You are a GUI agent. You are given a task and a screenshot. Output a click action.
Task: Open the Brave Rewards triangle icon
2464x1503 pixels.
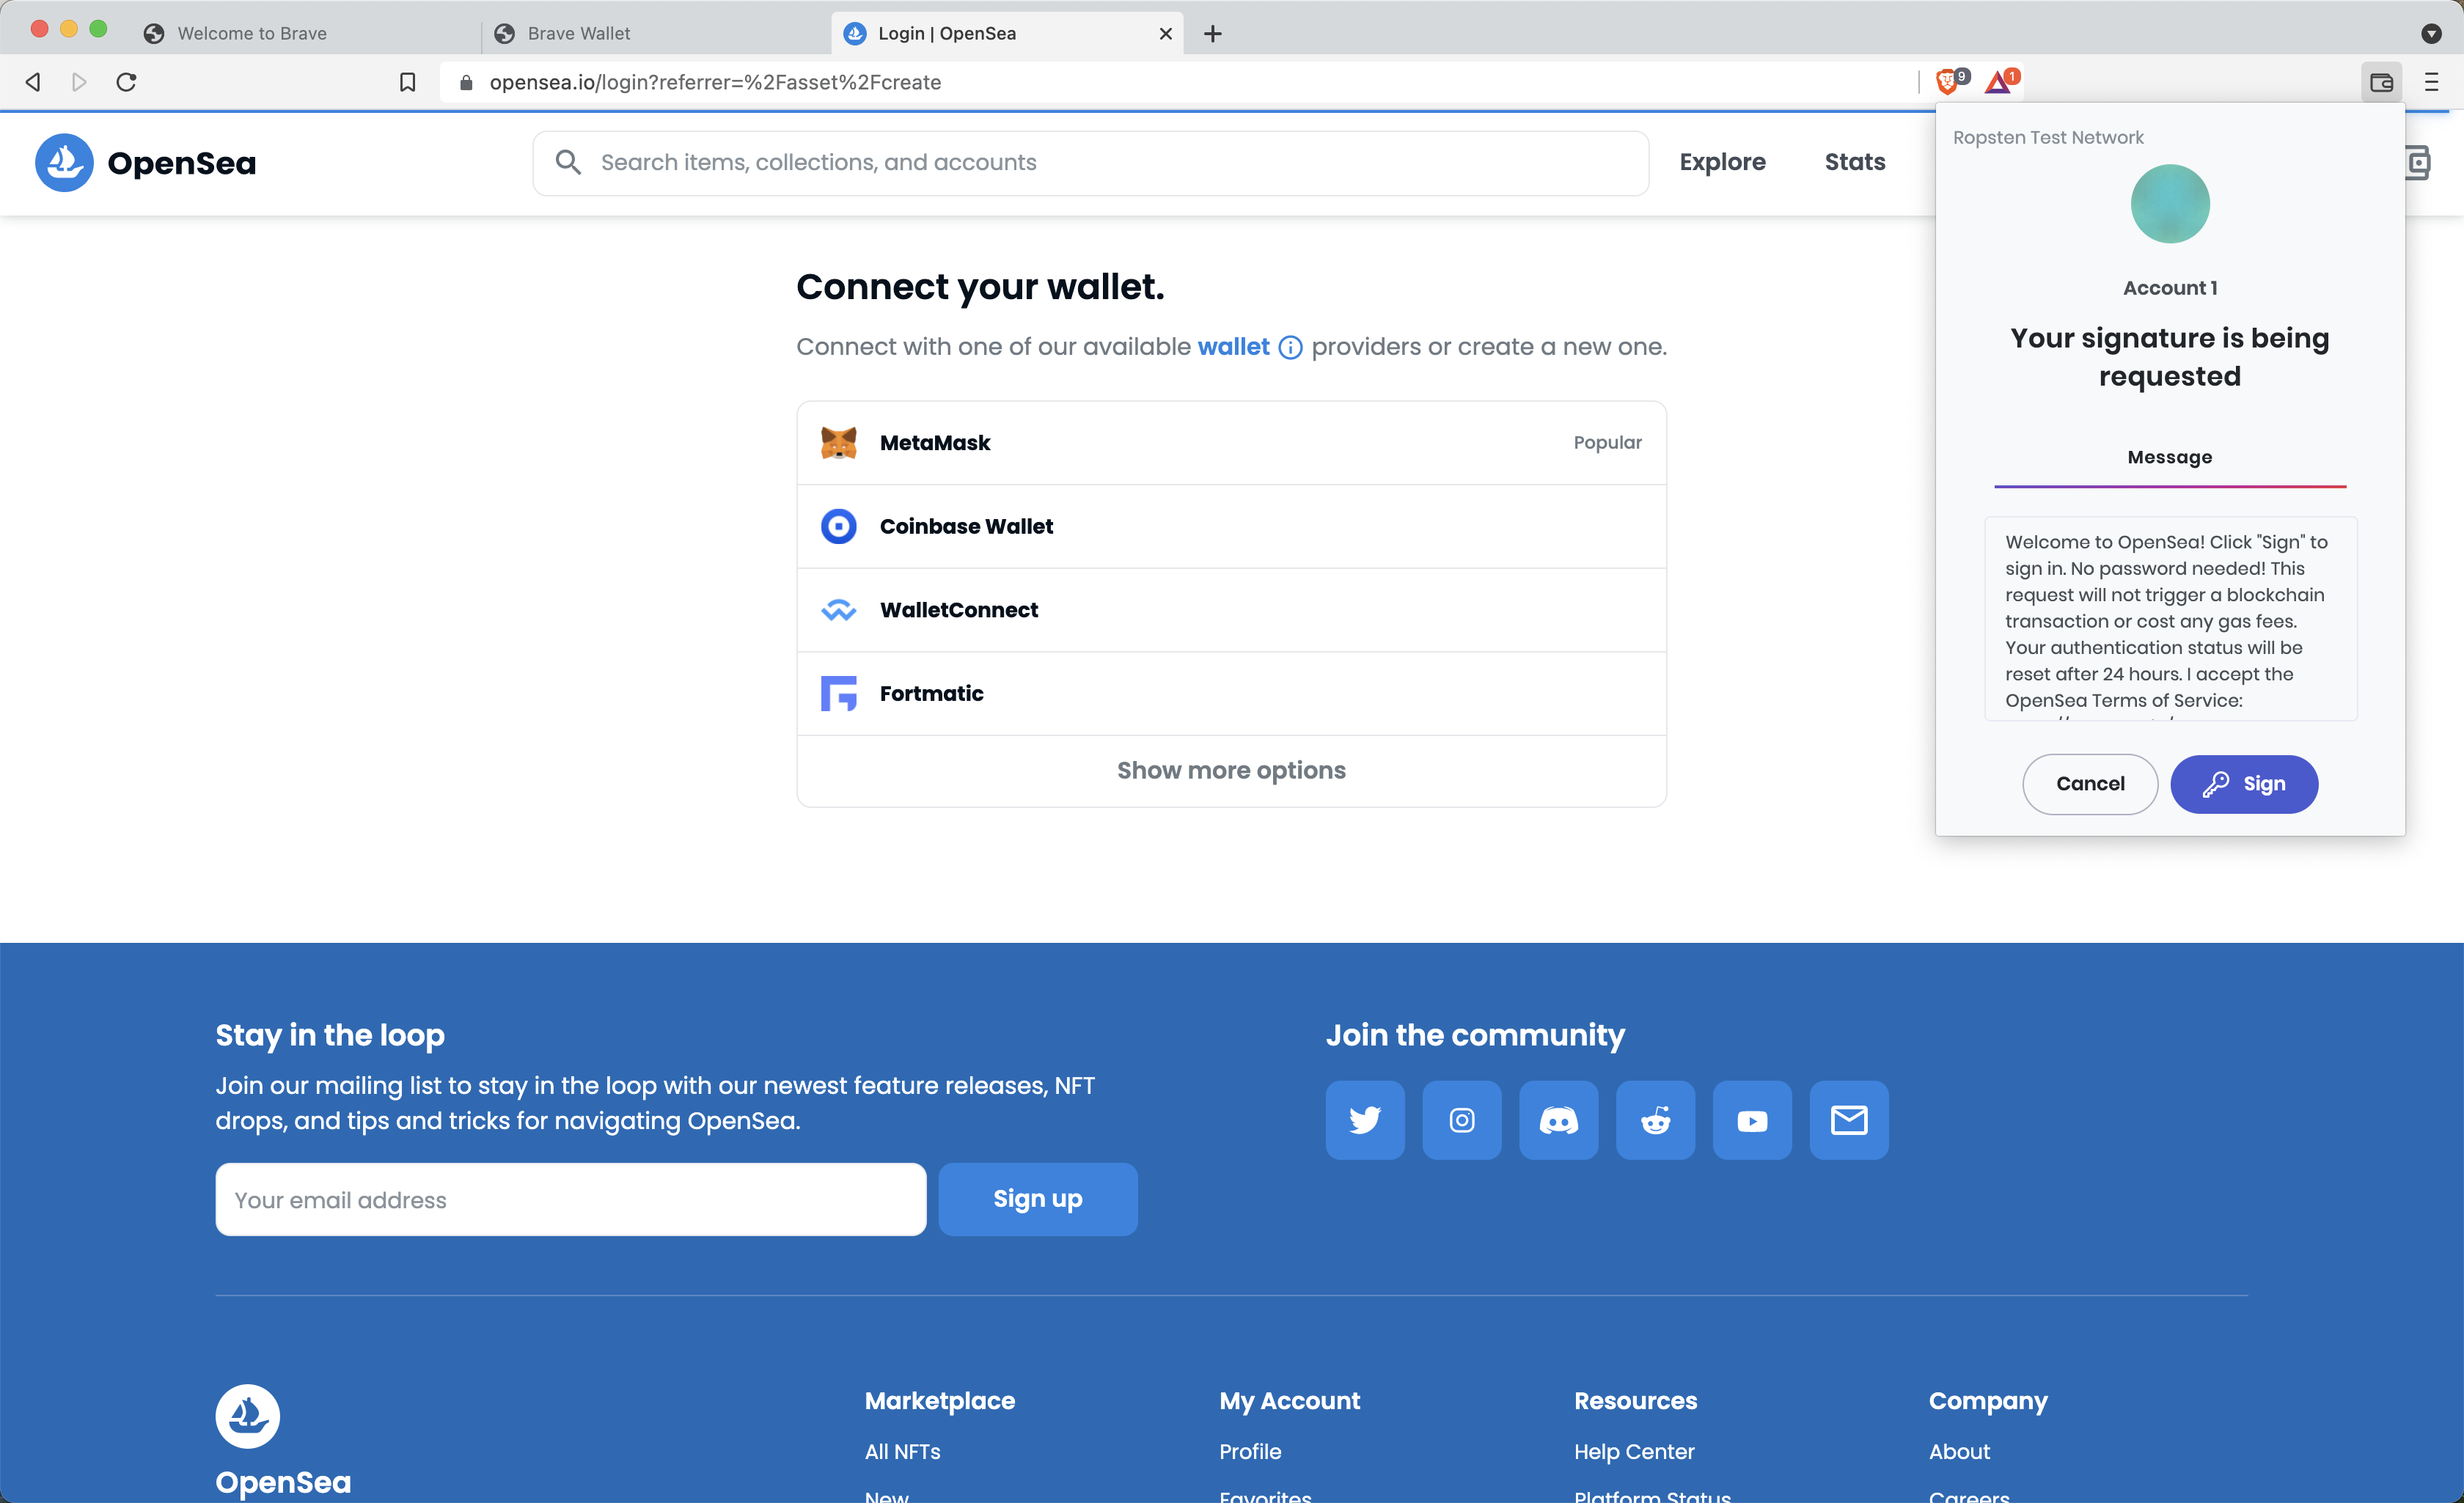(x=1998, y=82)
